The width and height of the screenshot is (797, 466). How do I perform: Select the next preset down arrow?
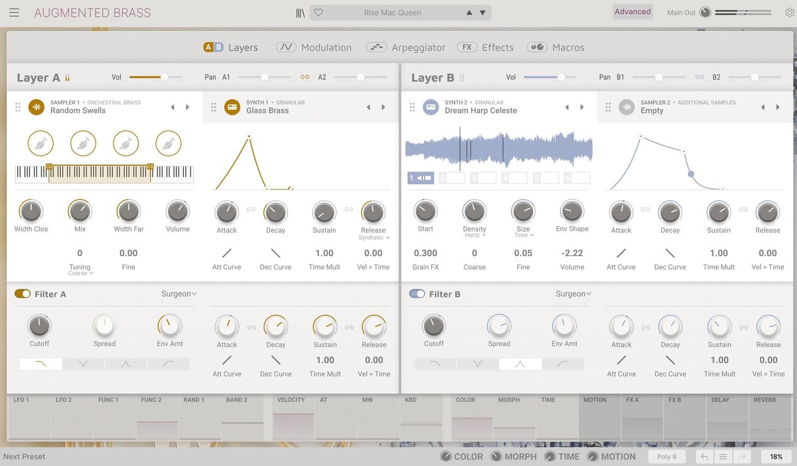pyautogui.click(x=483, y=13)
